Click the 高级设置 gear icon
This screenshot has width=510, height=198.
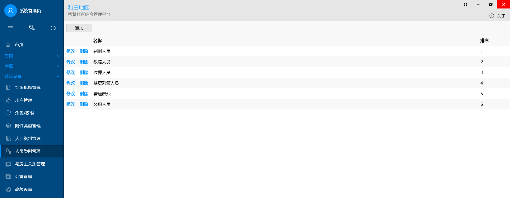point(8,189)
